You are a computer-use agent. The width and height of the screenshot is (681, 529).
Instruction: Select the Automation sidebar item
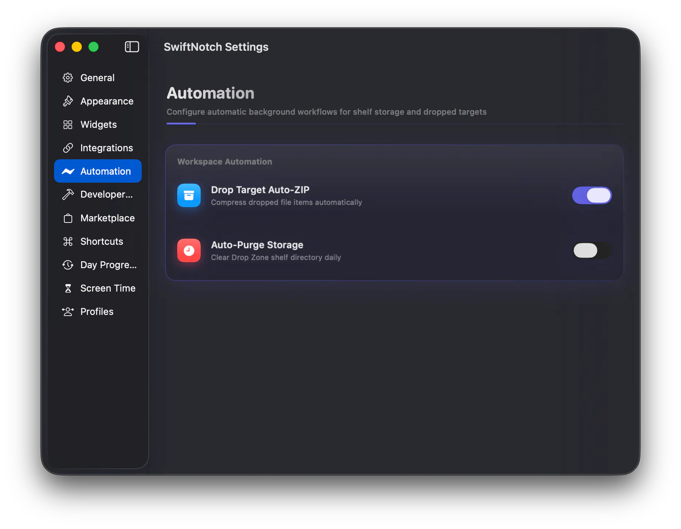tap(98, 171)
